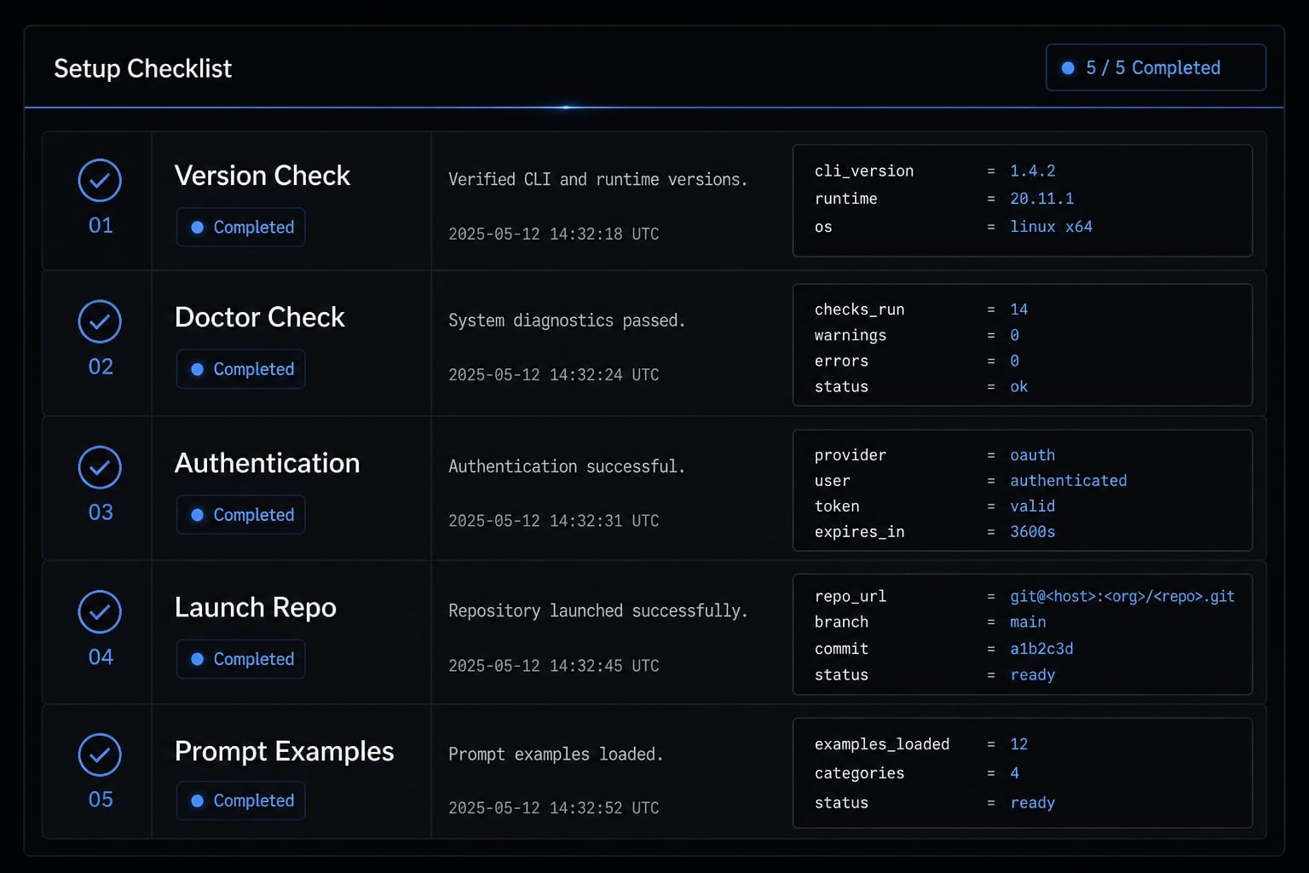Image resolution: width=1309 pixels, height=873 pixels.
Task: Click the Launch Repo checkmark circle icon
Action: (100, 611)
